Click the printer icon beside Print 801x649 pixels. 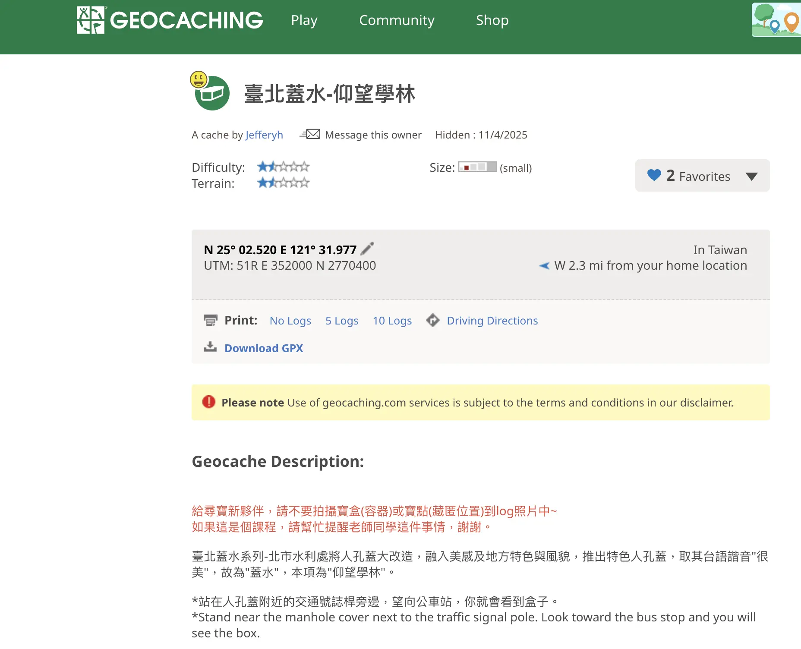[210, 320]
